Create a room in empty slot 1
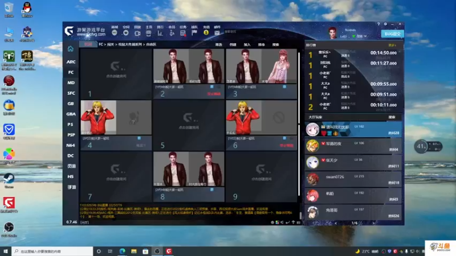 coord(116,74)
